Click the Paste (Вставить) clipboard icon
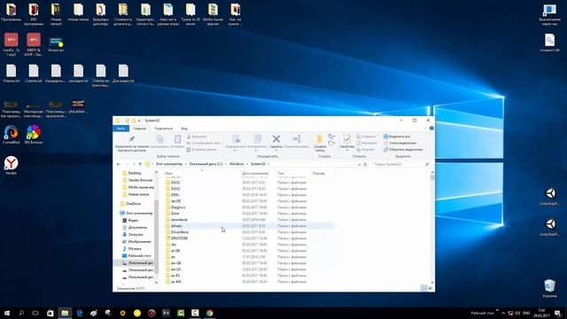This screenshot has height=319, width=567. click(x=177, y=139)
